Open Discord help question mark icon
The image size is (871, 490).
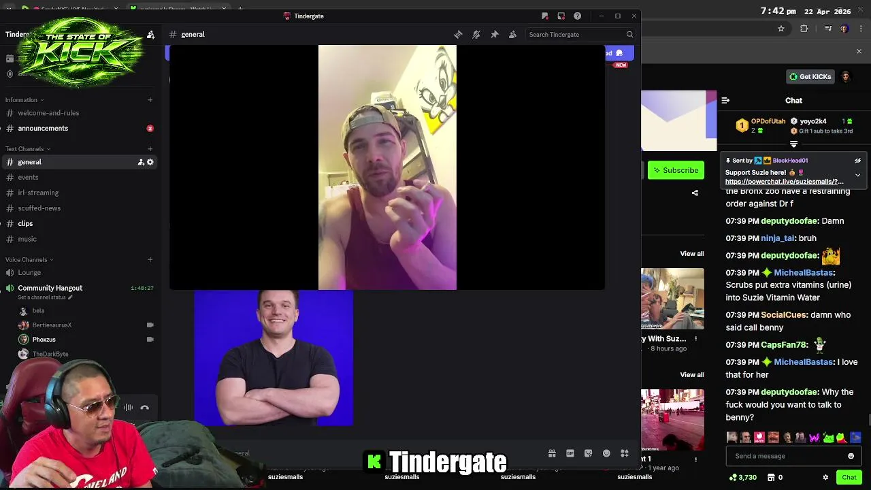577,16
